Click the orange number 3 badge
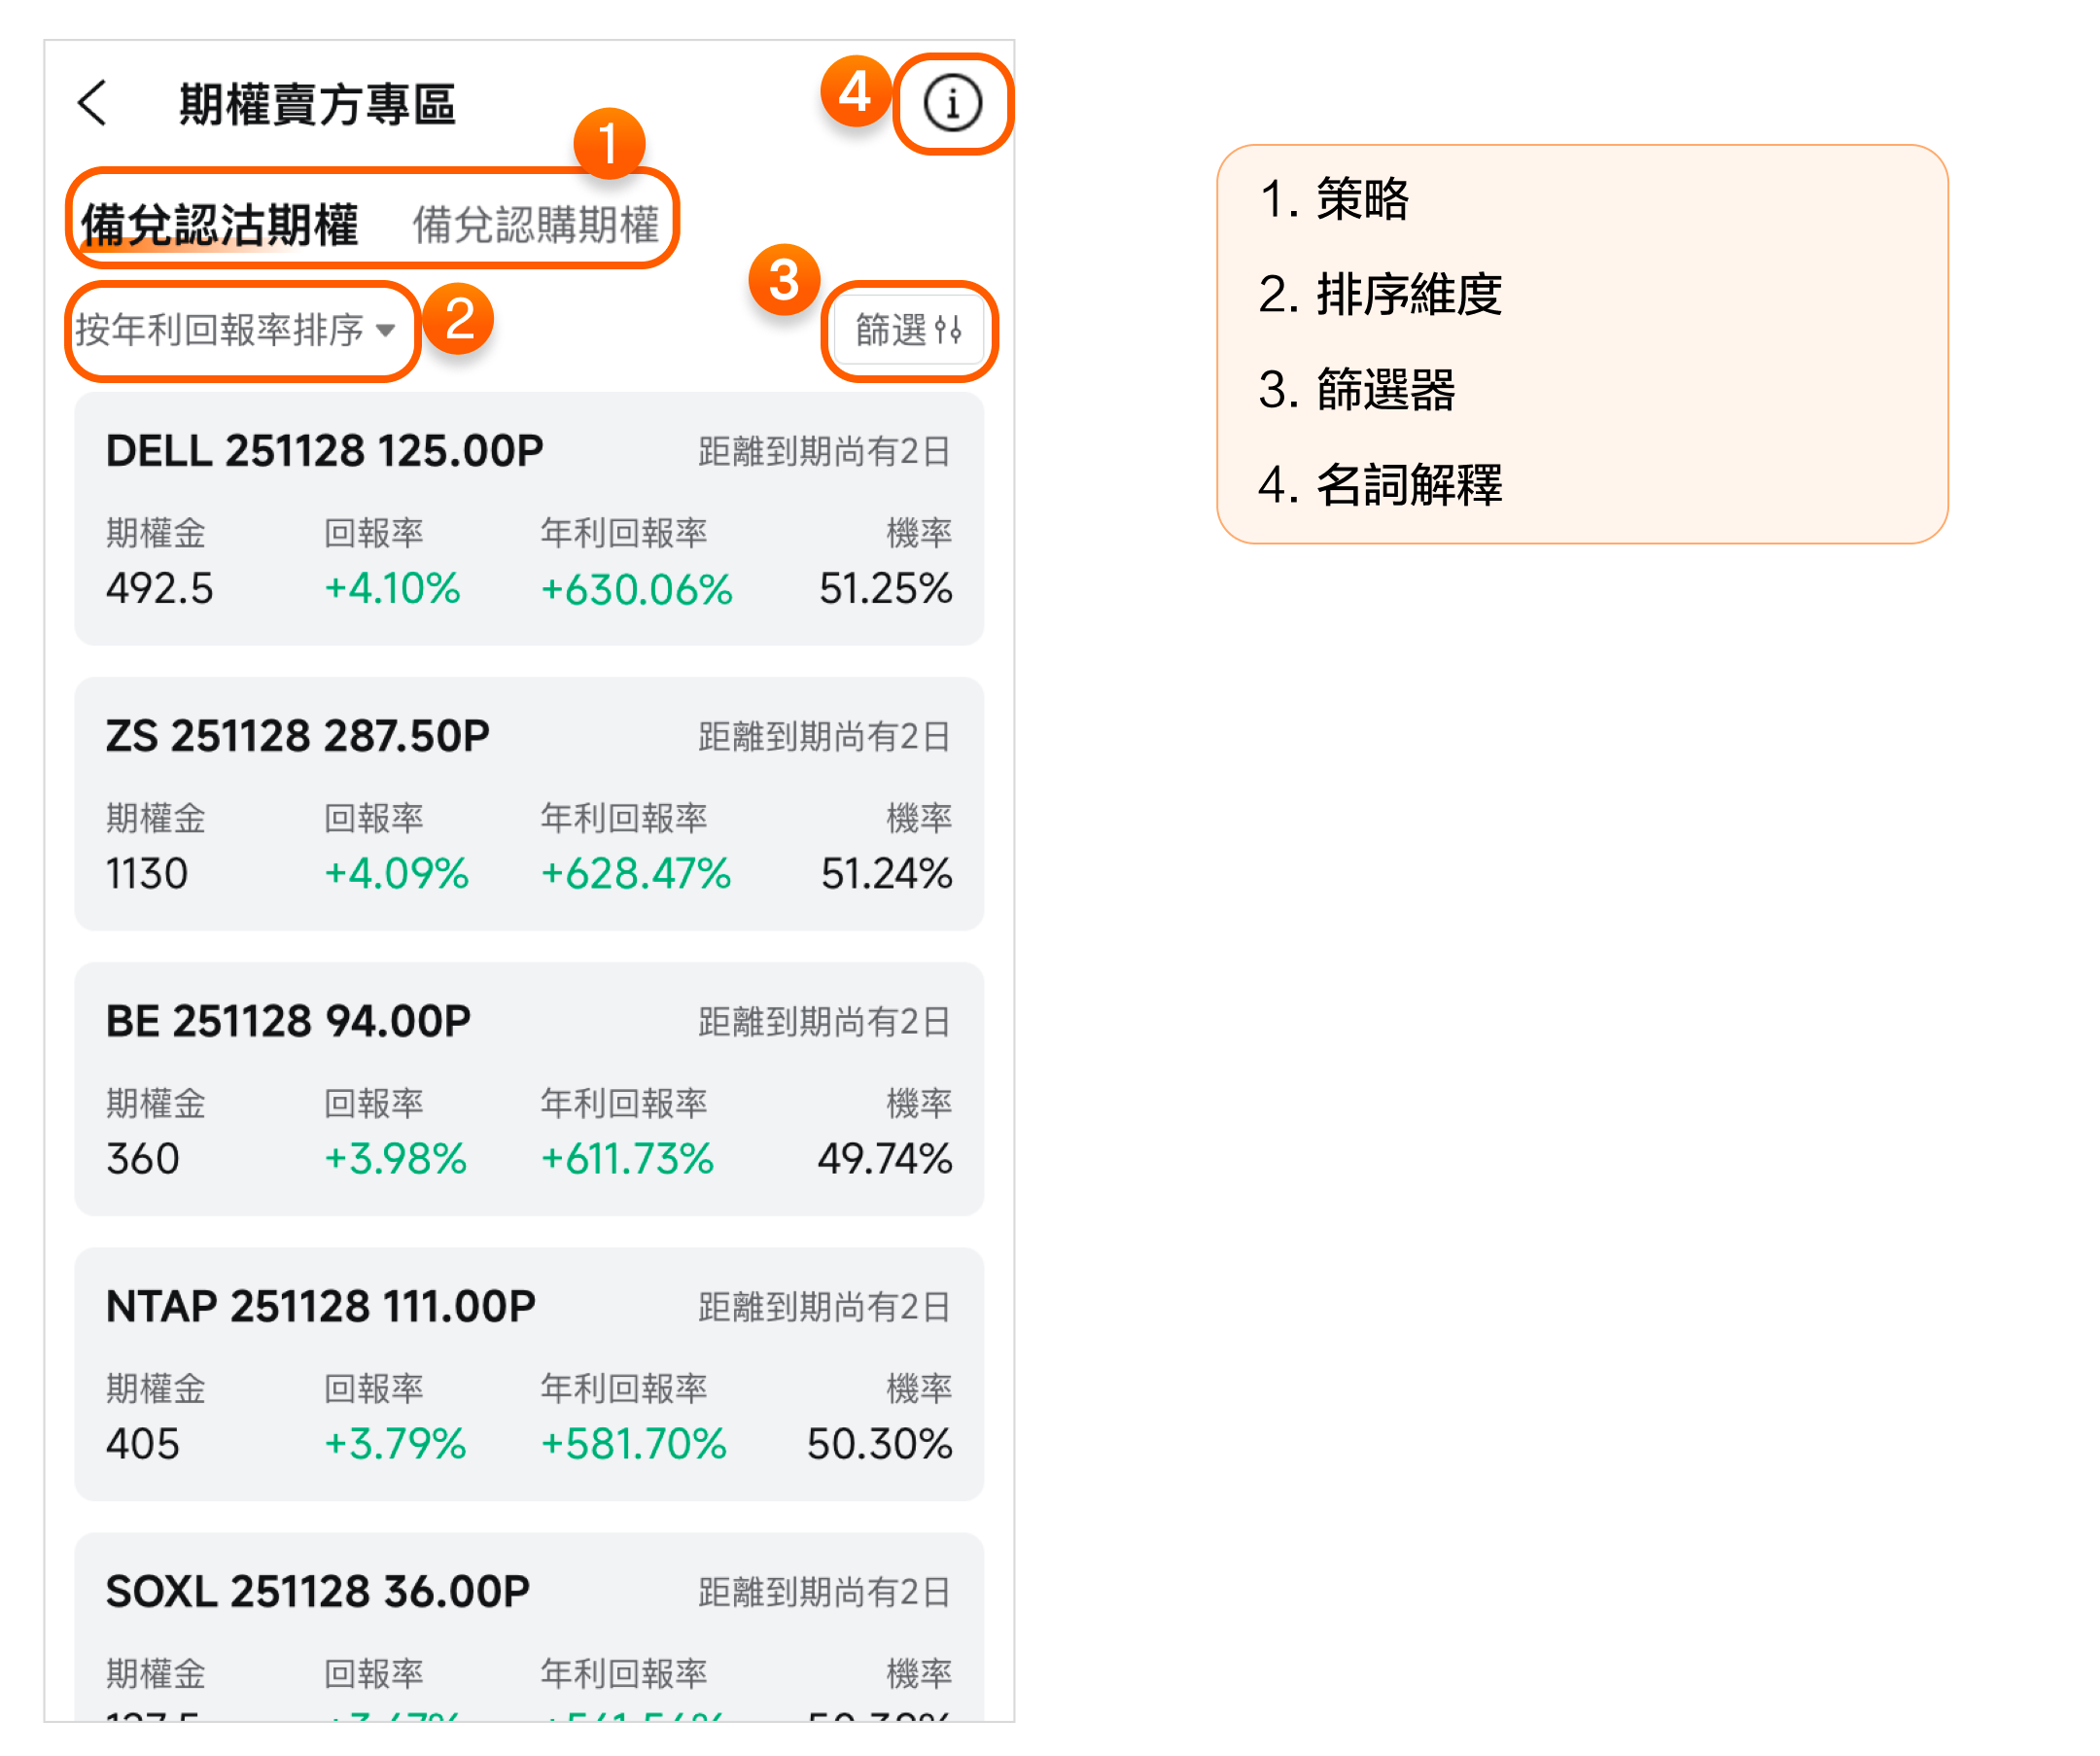The image size is (2100, 1756). coord(784,280)
